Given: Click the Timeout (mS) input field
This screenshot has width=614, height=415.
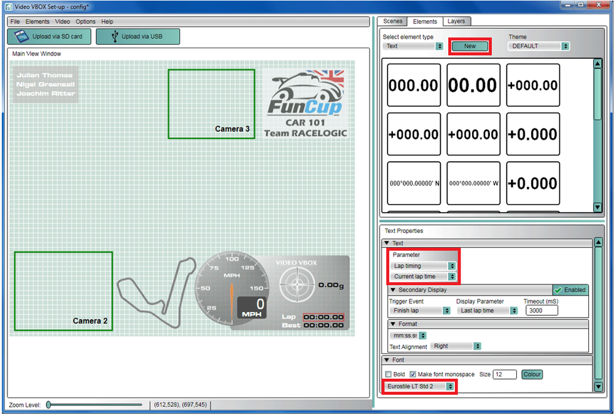Looking at the screenshot, I should [542, 311].
